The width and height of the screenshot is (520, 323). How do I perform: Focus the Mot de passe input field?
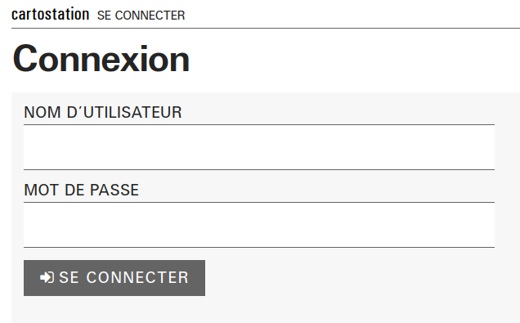coord(259,225)
